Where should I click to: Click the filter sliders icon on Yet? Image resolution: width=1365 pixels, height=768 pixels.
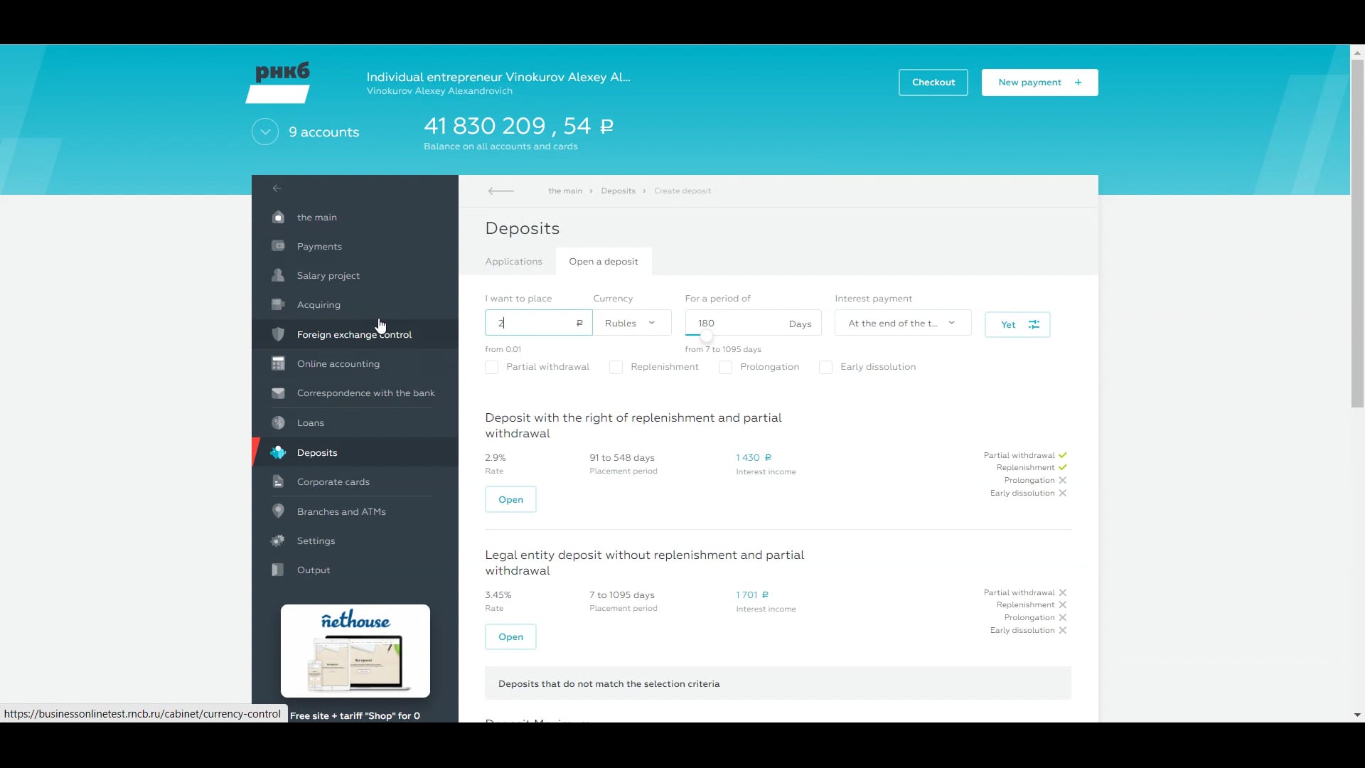(1034, 324)
